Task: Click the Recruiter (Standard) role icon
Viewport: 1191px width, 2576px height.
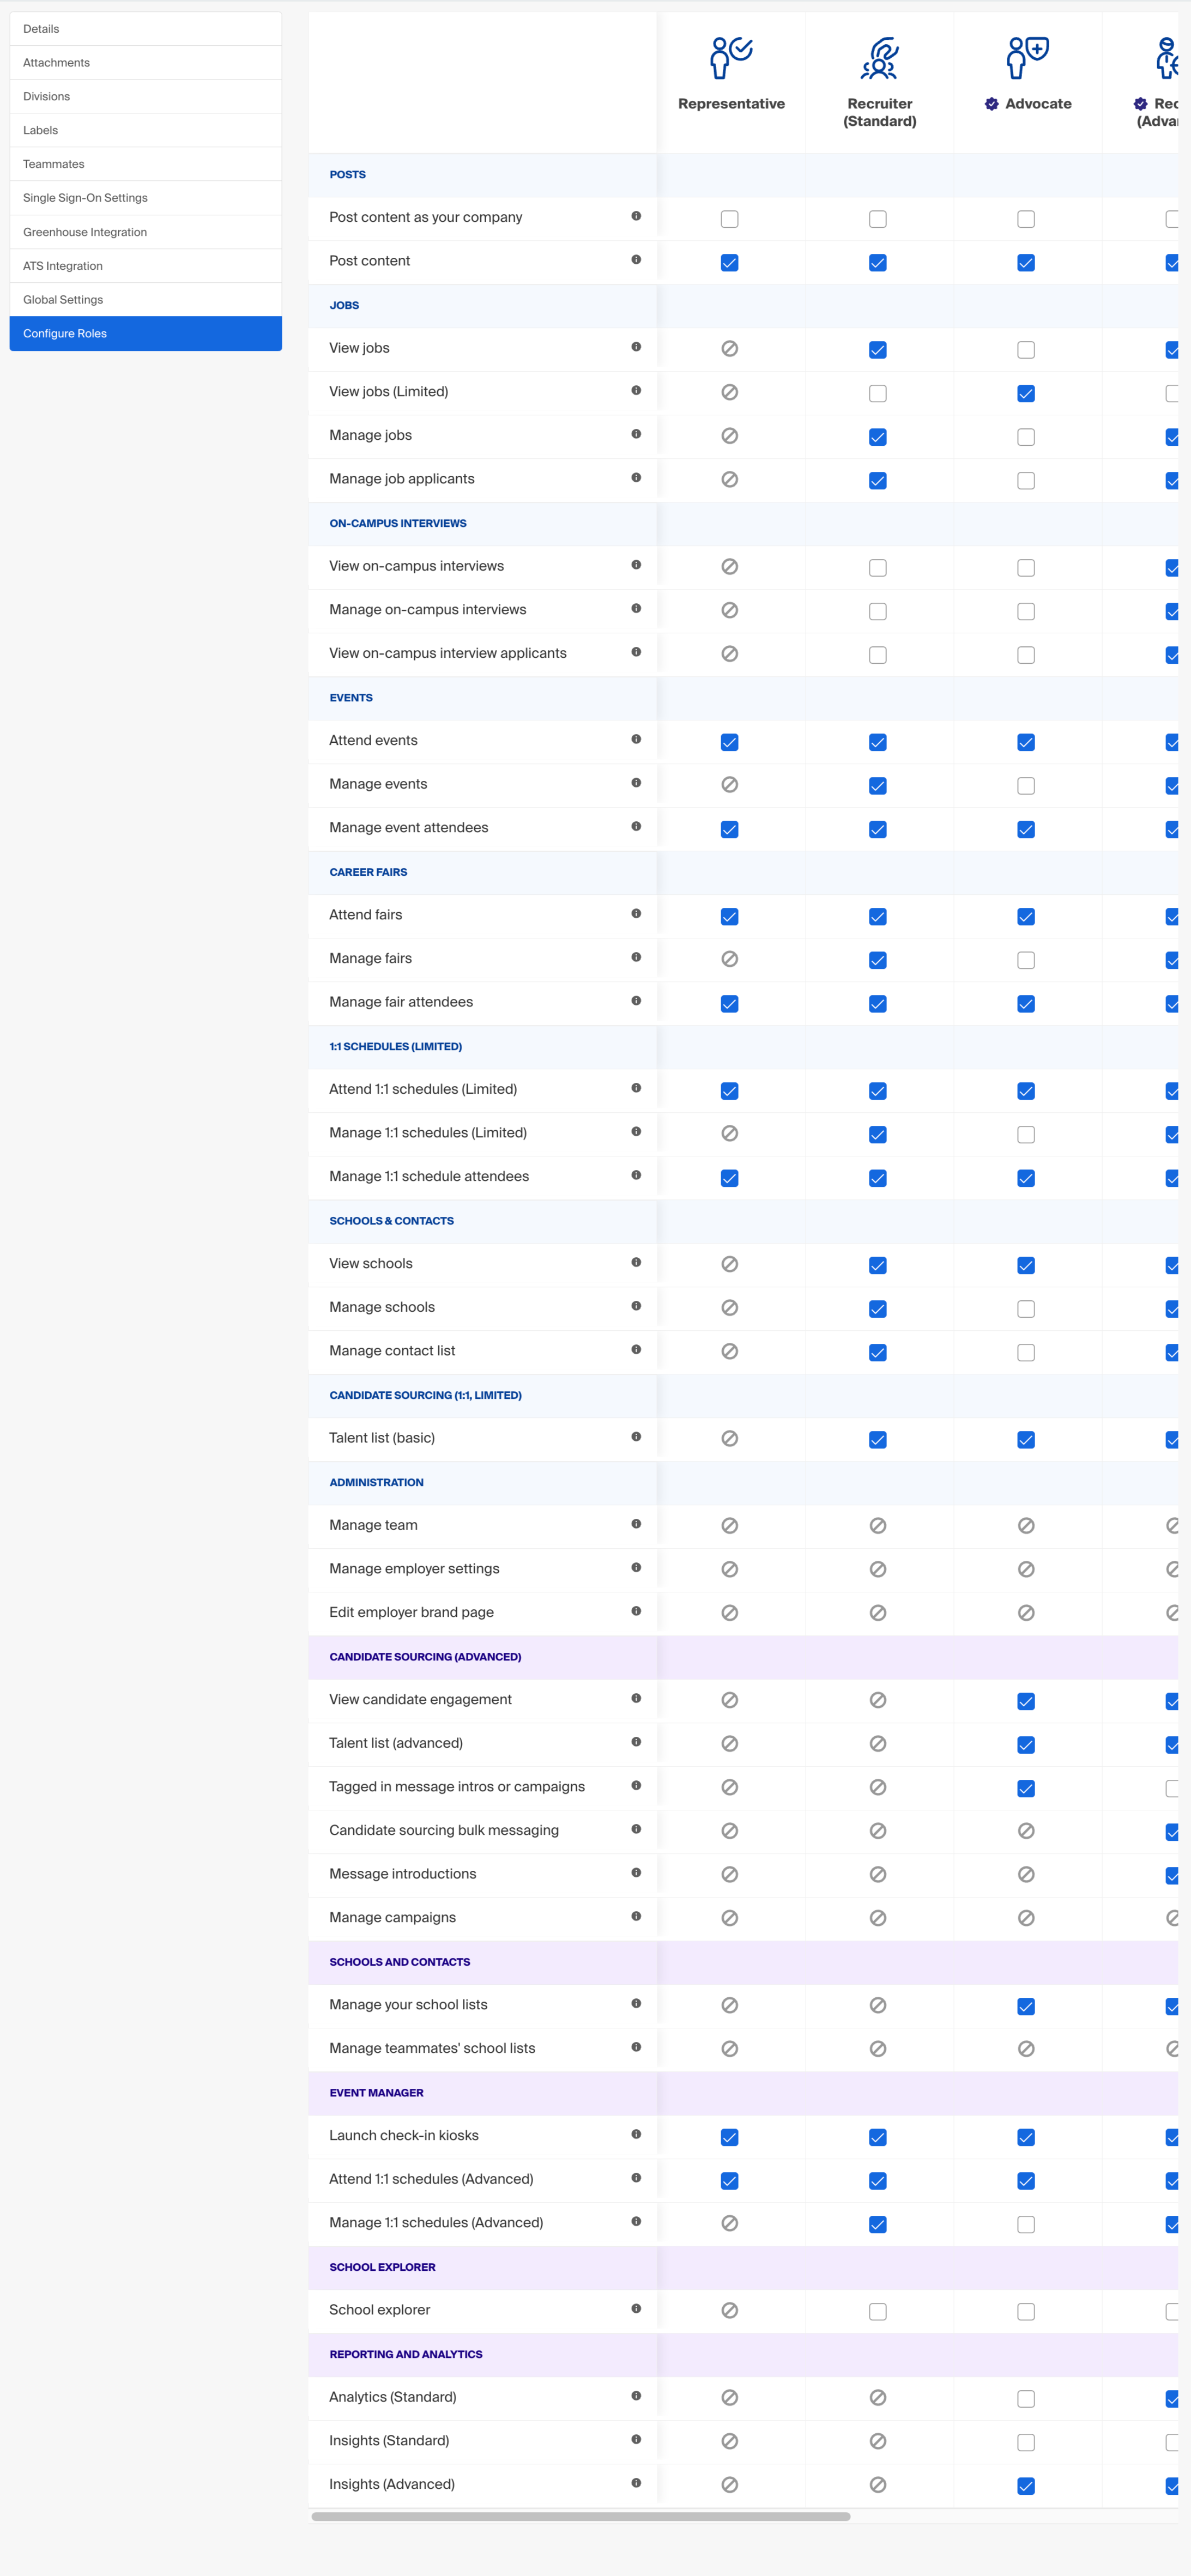Action: pos(879,58)
